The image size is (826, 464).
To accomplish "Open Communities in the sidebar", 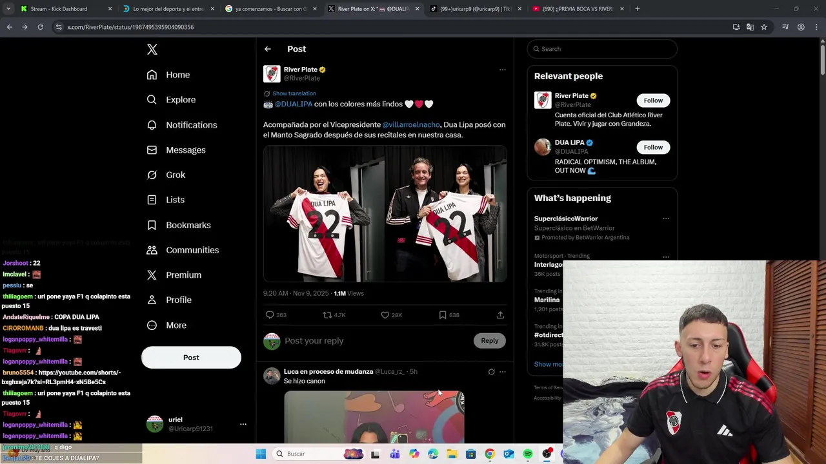I will tap(183, 250).
